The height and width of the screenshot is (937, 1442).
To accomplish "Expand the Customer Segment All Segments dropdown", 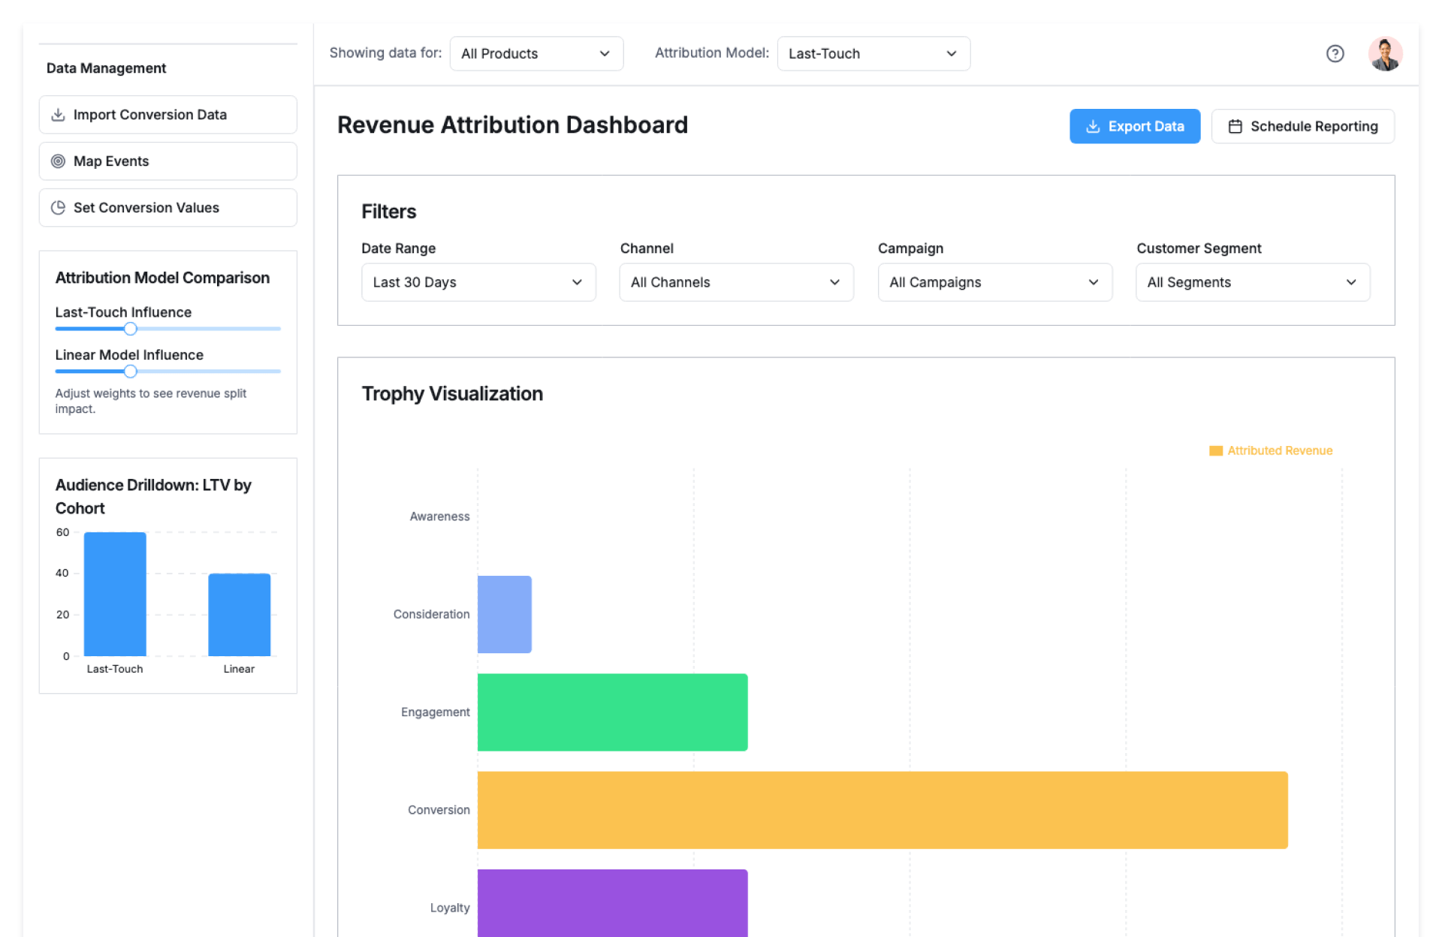I will coord(1252,282).
